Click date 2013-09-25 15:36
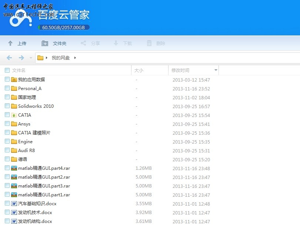This screenshot has width=300, height=241. [x=191, y=133]
